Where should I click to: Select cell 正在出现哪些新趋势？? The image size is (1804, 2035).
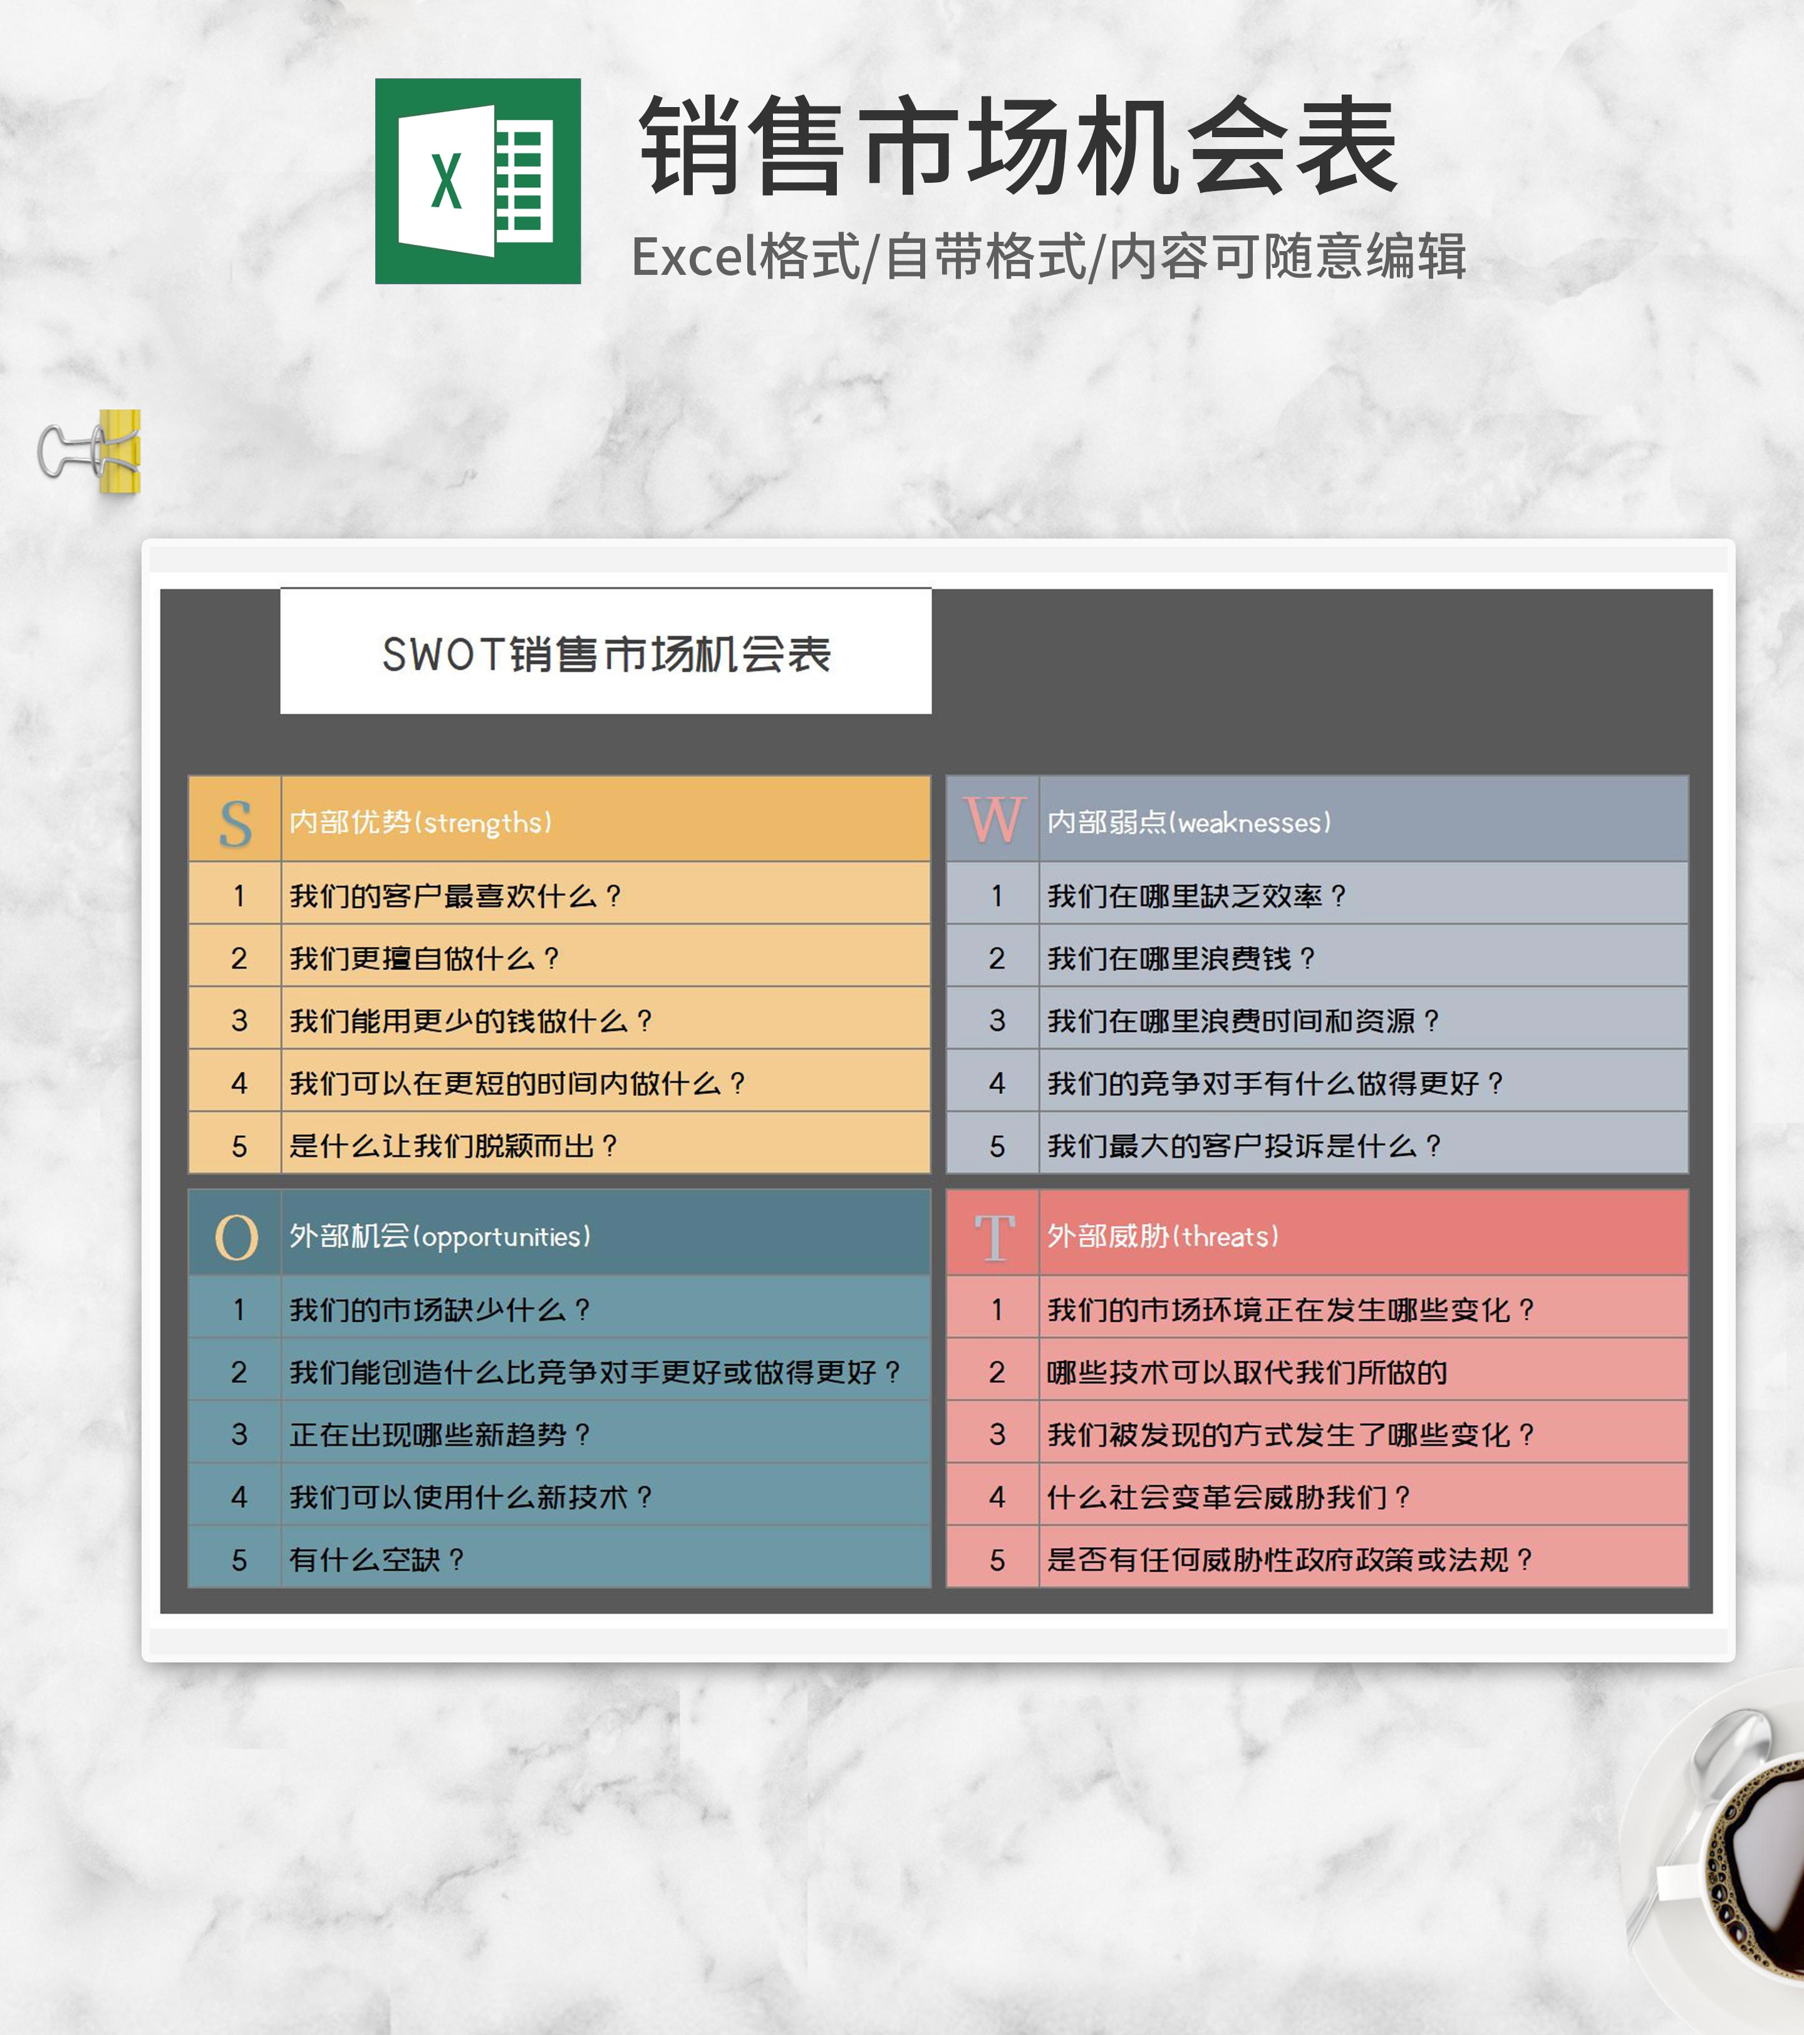604,1434
